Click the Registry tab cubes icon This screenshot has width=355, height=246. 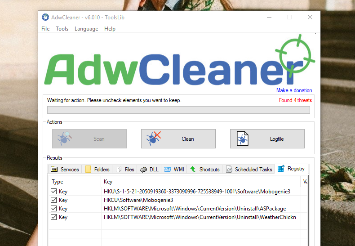tap(281, 168)
